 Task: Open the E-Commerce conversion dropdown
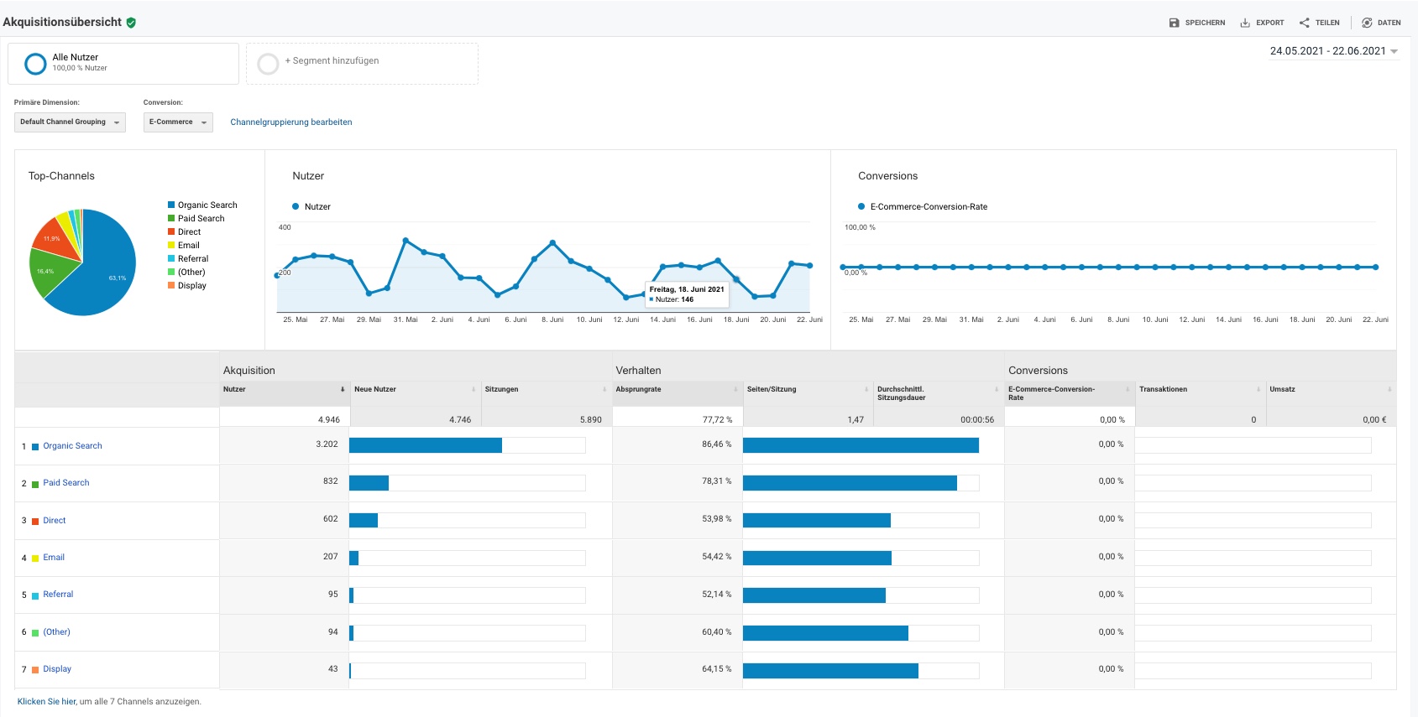(x=178, y=122)
